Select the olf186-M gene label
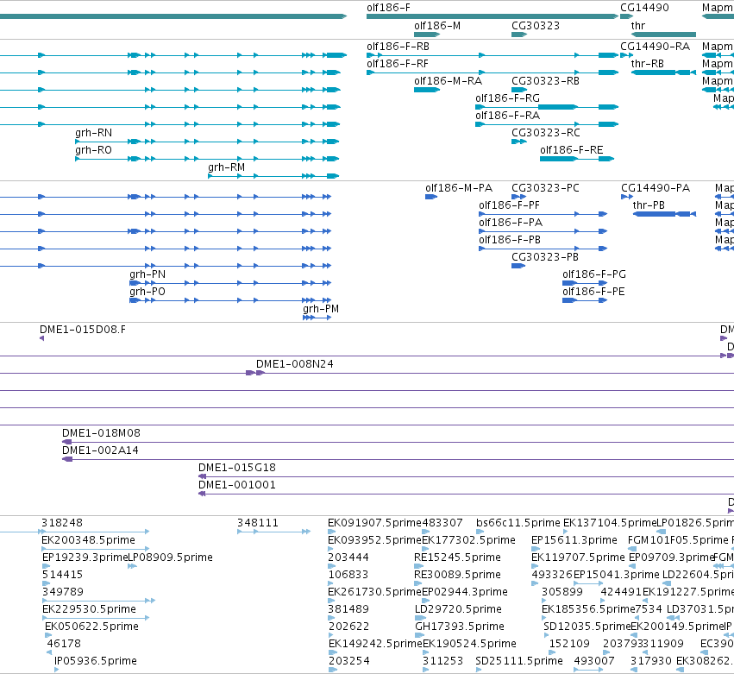 (437, 26)
